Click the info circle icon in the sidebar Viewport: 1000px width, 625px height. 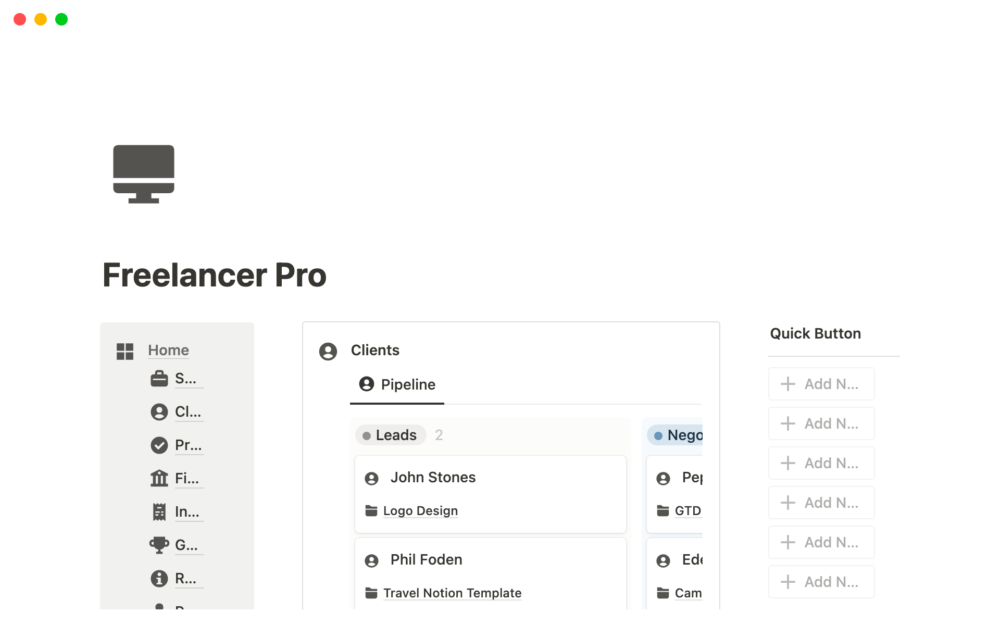click(x=159, y=578)
